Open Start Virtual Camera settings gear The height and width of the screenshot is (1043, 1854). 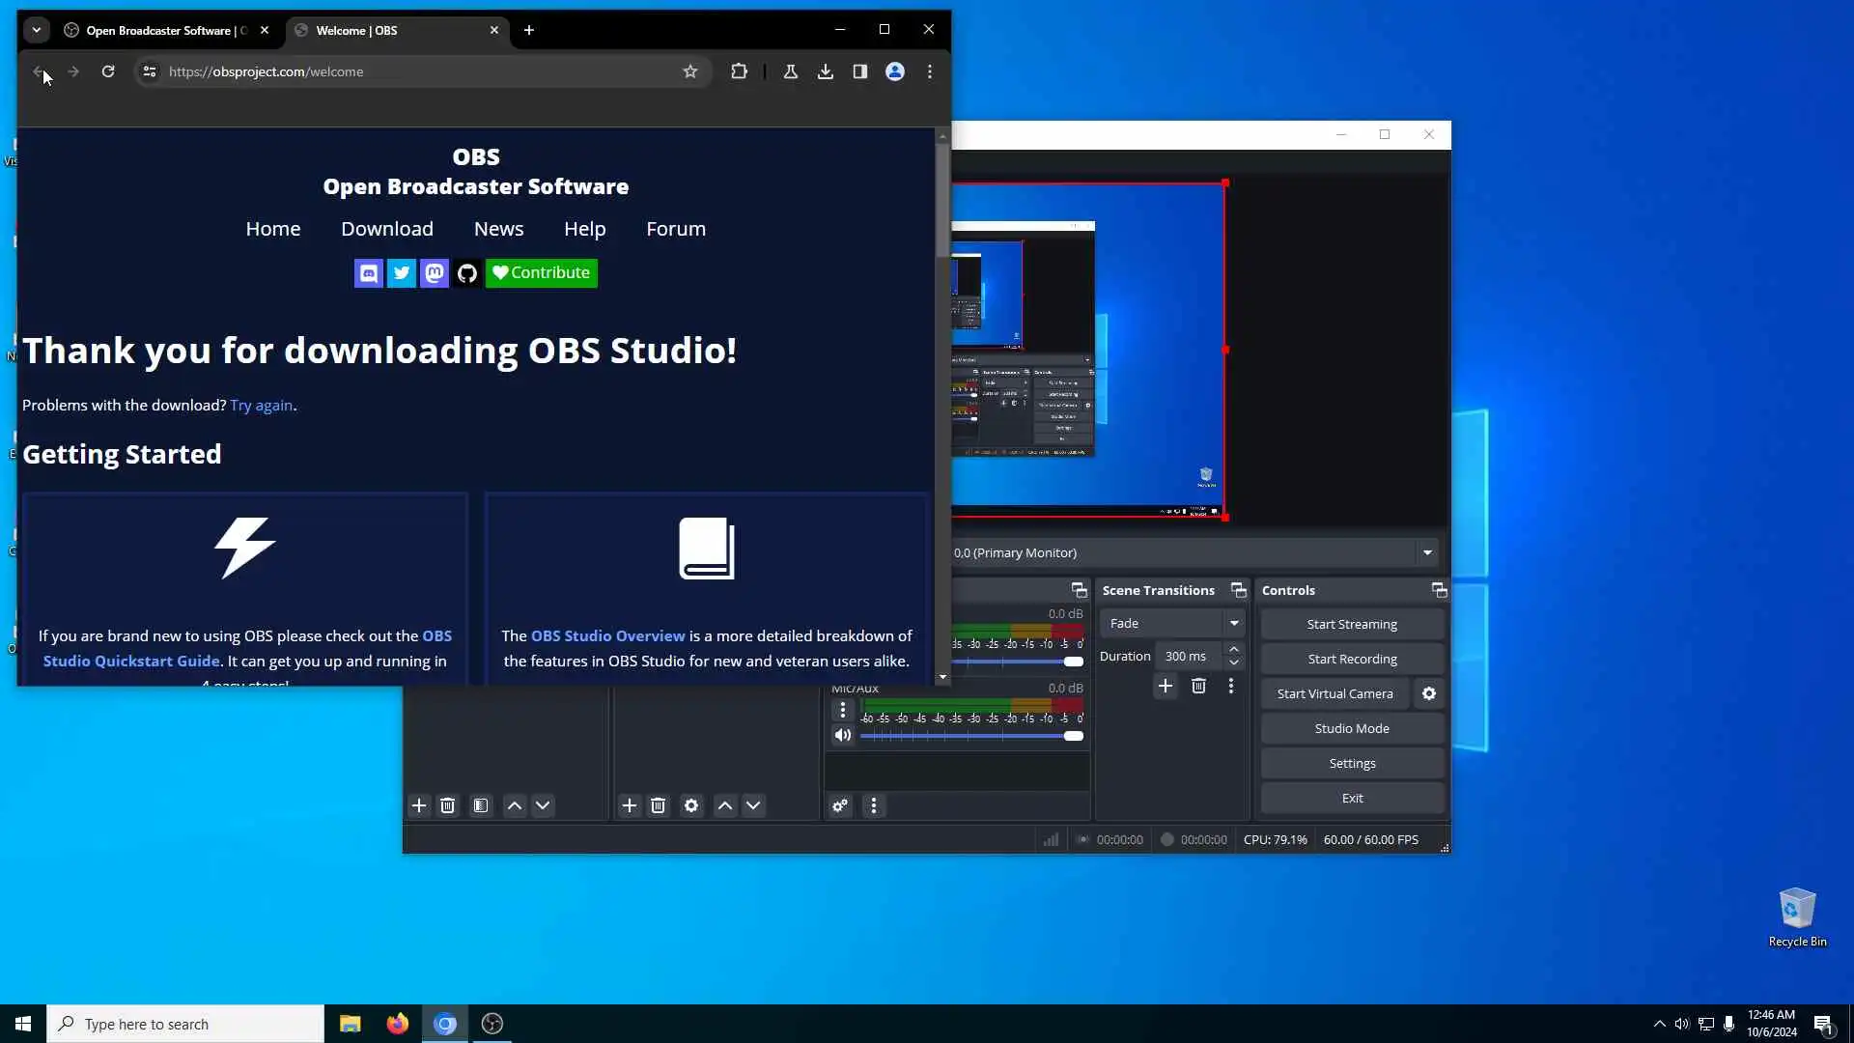click(1429, 693)
